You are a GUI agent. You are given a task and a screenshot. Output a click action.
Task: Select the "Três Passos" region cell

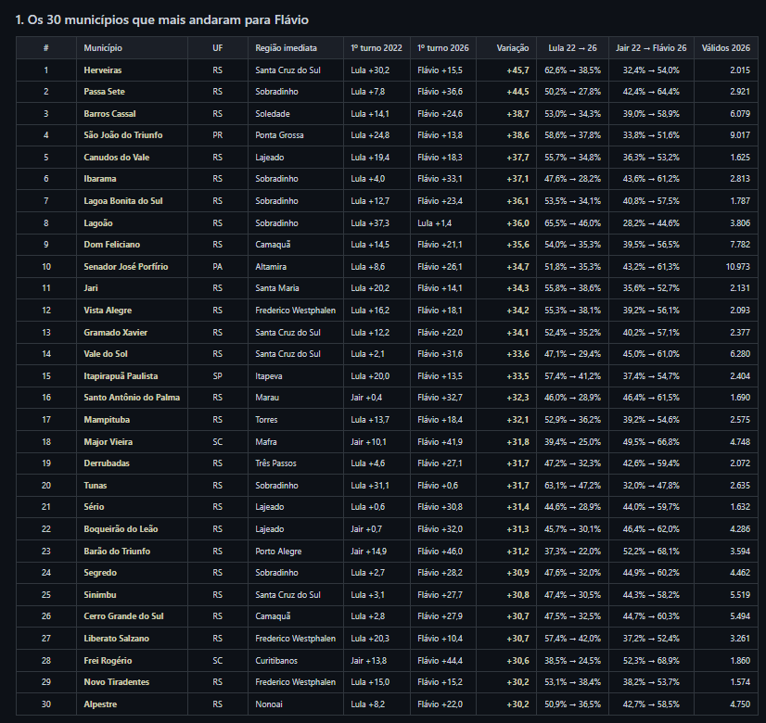point(275,463)
